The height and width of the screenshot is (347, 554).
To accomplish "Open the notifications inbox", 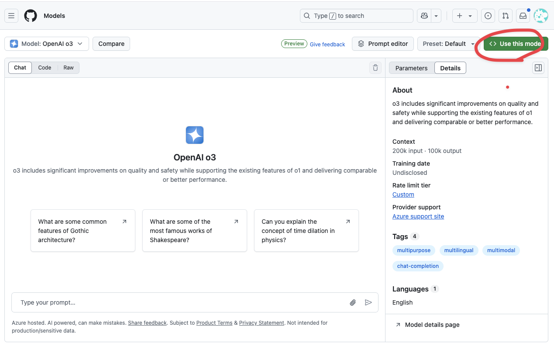I will (523, 16).
